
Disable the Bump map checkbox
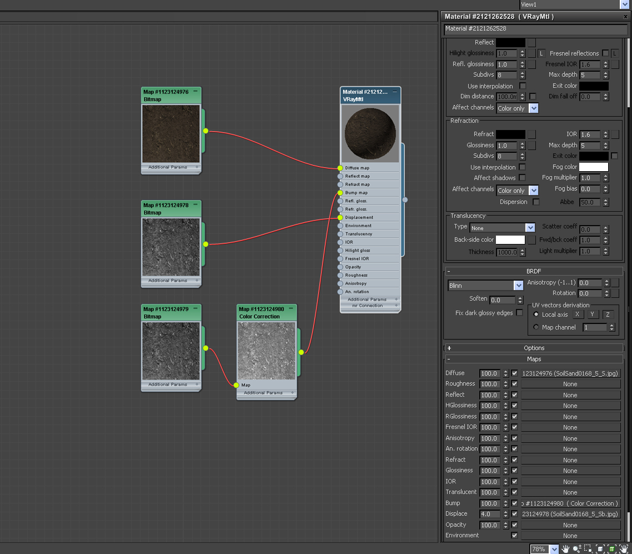(514, 503)
